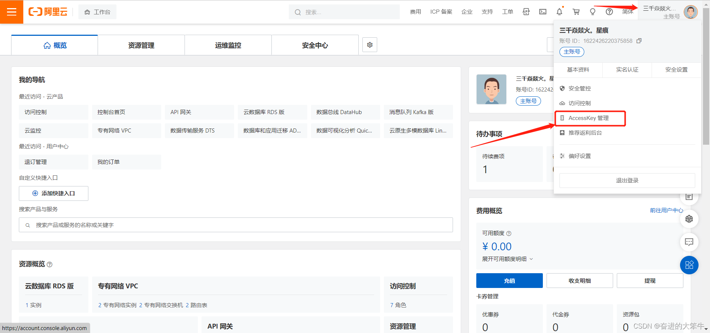Expand 展开可用额度明细
This screenshot has width=710, height=333.
click(507, 259)
